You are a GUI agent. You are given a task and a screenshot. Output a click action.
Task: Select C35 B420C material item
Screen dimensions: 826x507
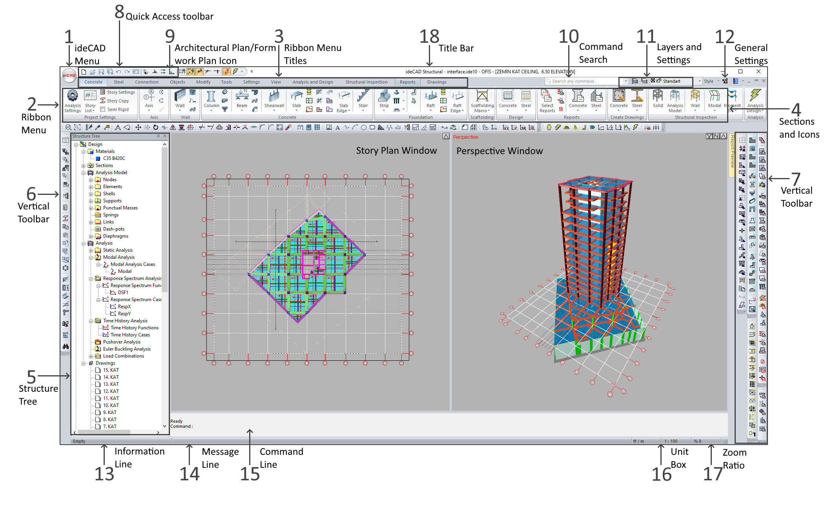114,158
